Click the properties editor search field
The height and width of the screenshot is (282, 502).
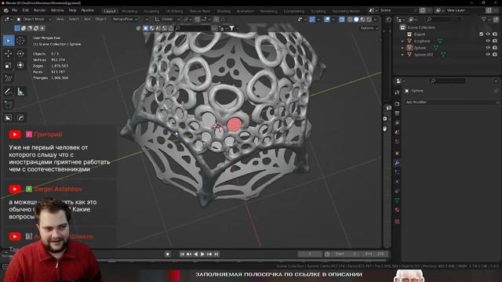click(448, 81)
